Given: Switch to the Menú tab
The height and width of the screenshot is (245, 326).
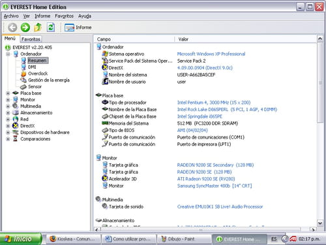Looking at the screenshot, I should click(10, 39).
